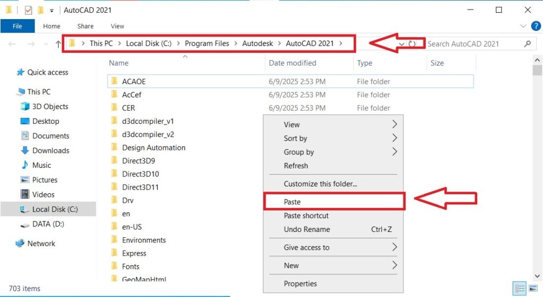Click Local Disk (C:) breadcrumb
543x297 pixels.
coord(148,43)
